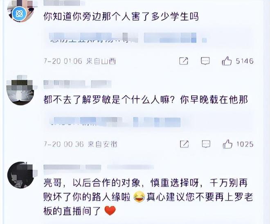Image resolution: width=270 pixels, height=224 pixels.
Task: Select the comment starting with 亮哥
Action: [x=148, y=197]
